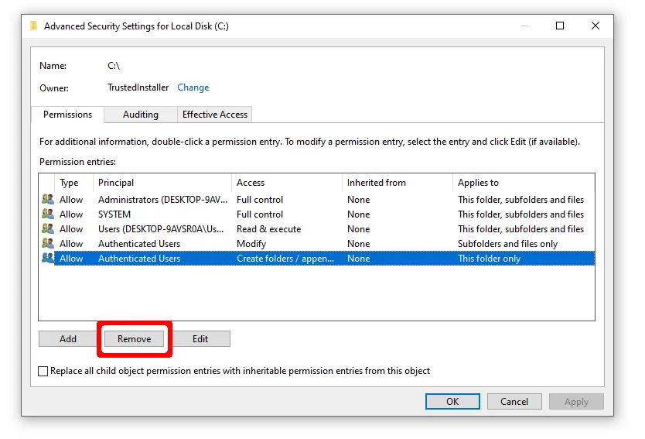Sort by the Type column header
The image size is (645, 439).
click(73, 183)
